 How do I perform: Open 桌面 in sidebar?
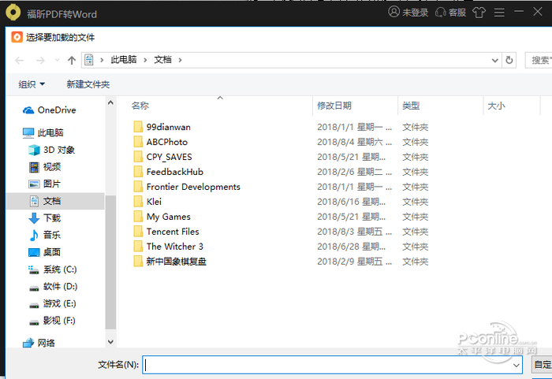[45, 252]
